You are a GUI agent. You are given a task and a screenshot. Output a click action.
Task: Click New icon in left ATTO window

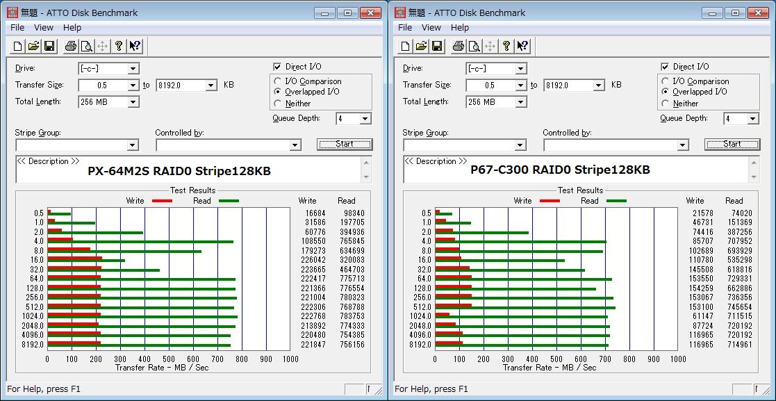click(18, 47)
